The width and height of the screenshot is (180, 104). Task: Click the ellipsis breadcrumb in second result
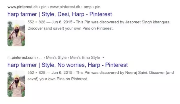click(41, 57)
